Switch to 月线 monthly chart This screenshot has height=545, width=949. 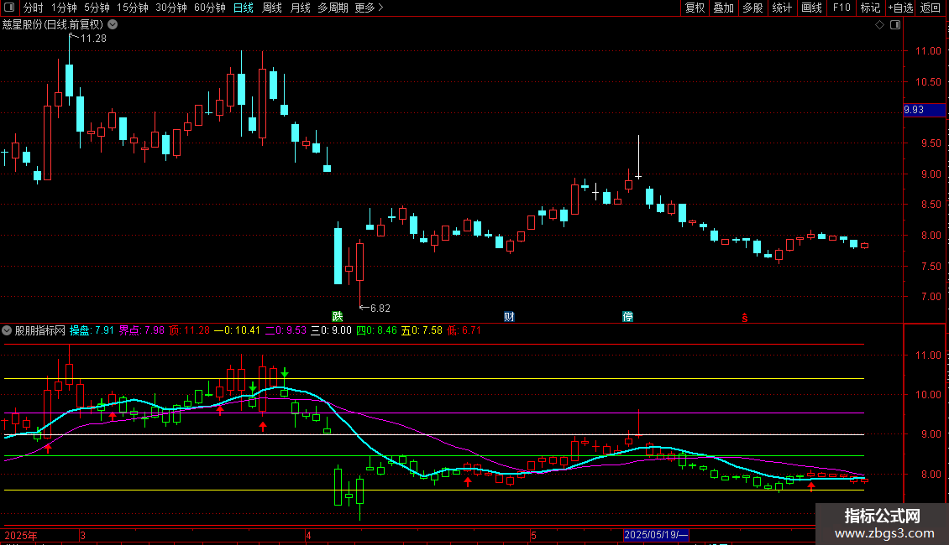(300, 8)
